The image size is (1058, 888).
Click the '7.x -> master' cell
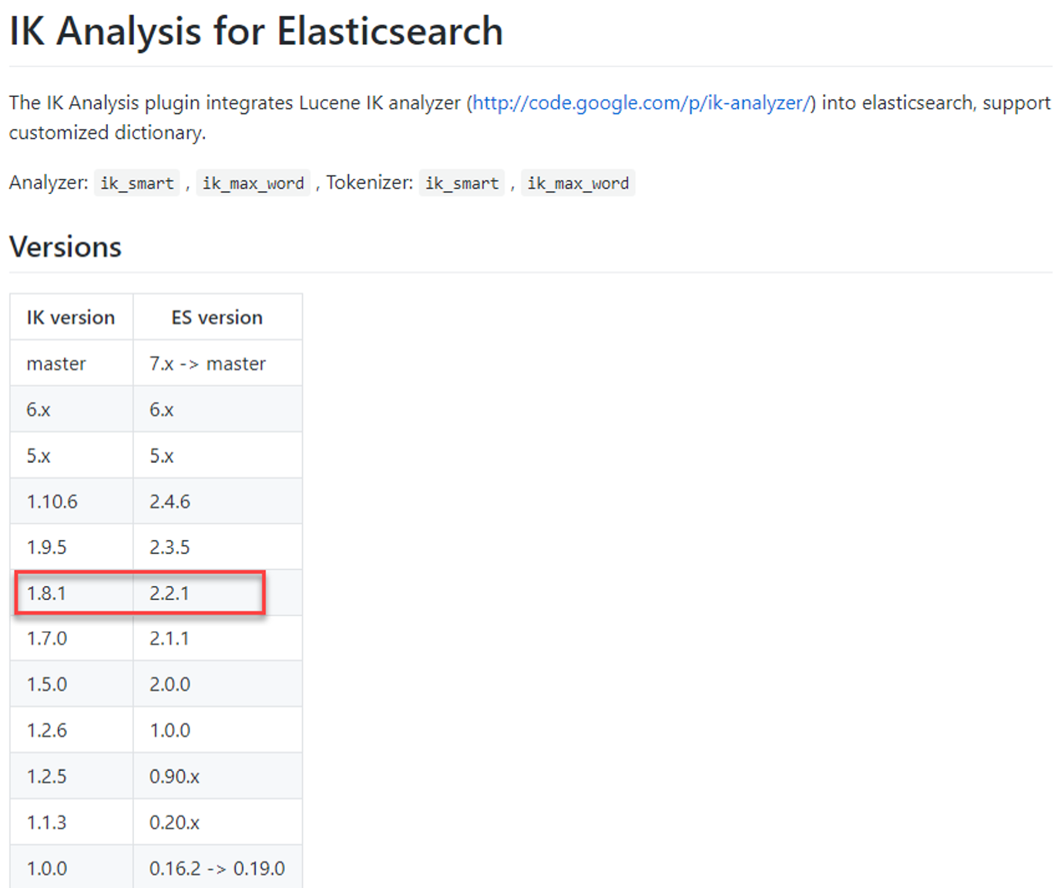217,364
